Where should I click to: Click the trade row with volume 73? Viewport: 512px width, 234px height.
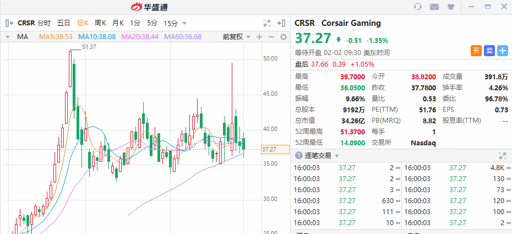pos(457,189)
